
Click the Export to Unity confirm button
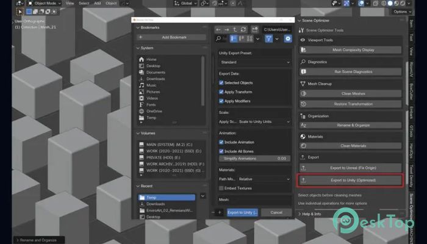point(242,212)
